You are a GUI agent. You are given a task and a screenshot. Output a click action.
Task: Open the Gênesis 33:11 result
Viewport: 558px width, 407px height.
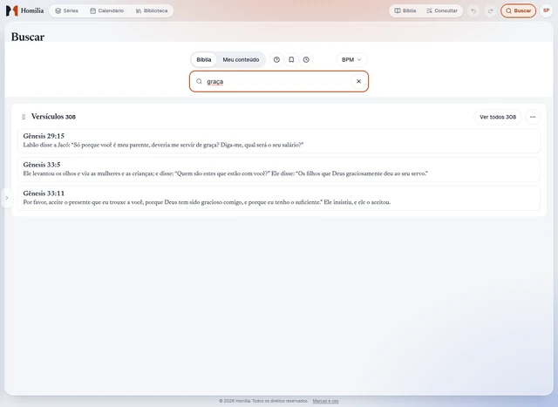[x=279, y=198]
